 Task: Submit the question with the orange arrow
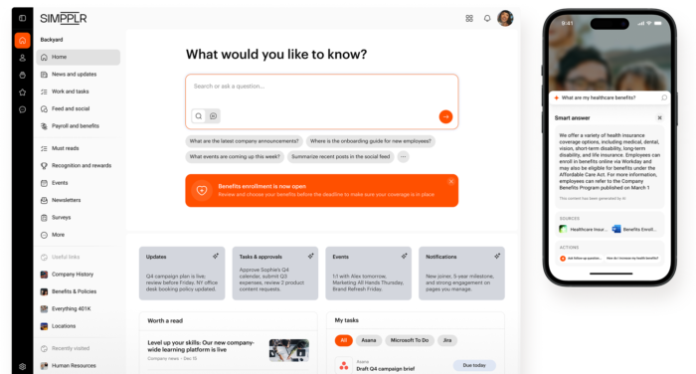coord(445,116)
